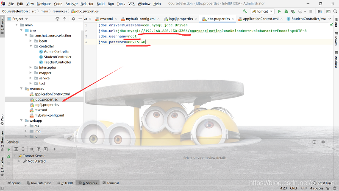This screenshot has width=339, height=191.
Task: Open the File menu
Action: point(11,4)
